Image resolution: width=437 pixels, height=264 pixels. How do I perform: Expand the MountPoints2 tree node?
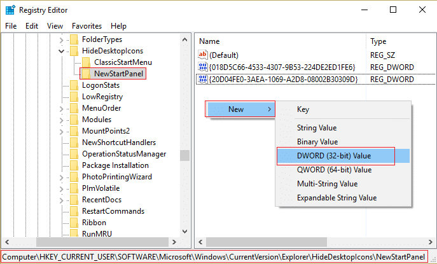point(62,132)
